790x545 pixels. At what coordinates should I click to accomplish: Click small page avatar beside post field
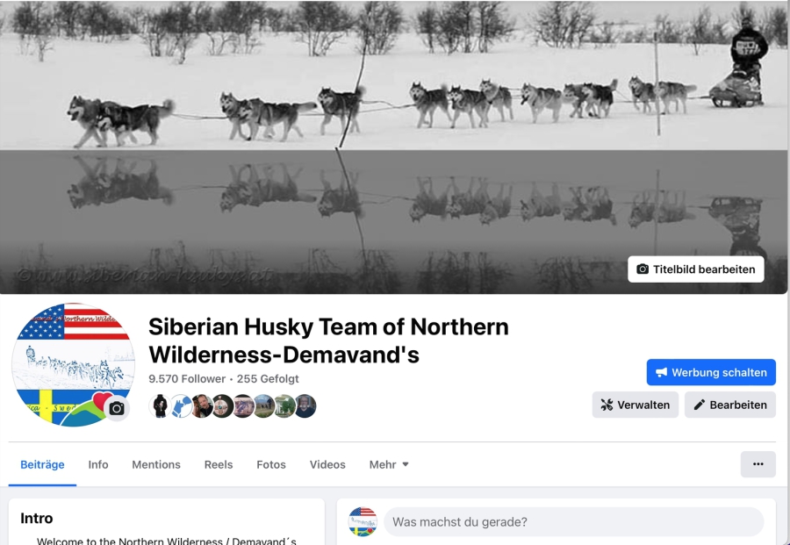[363, 522]
